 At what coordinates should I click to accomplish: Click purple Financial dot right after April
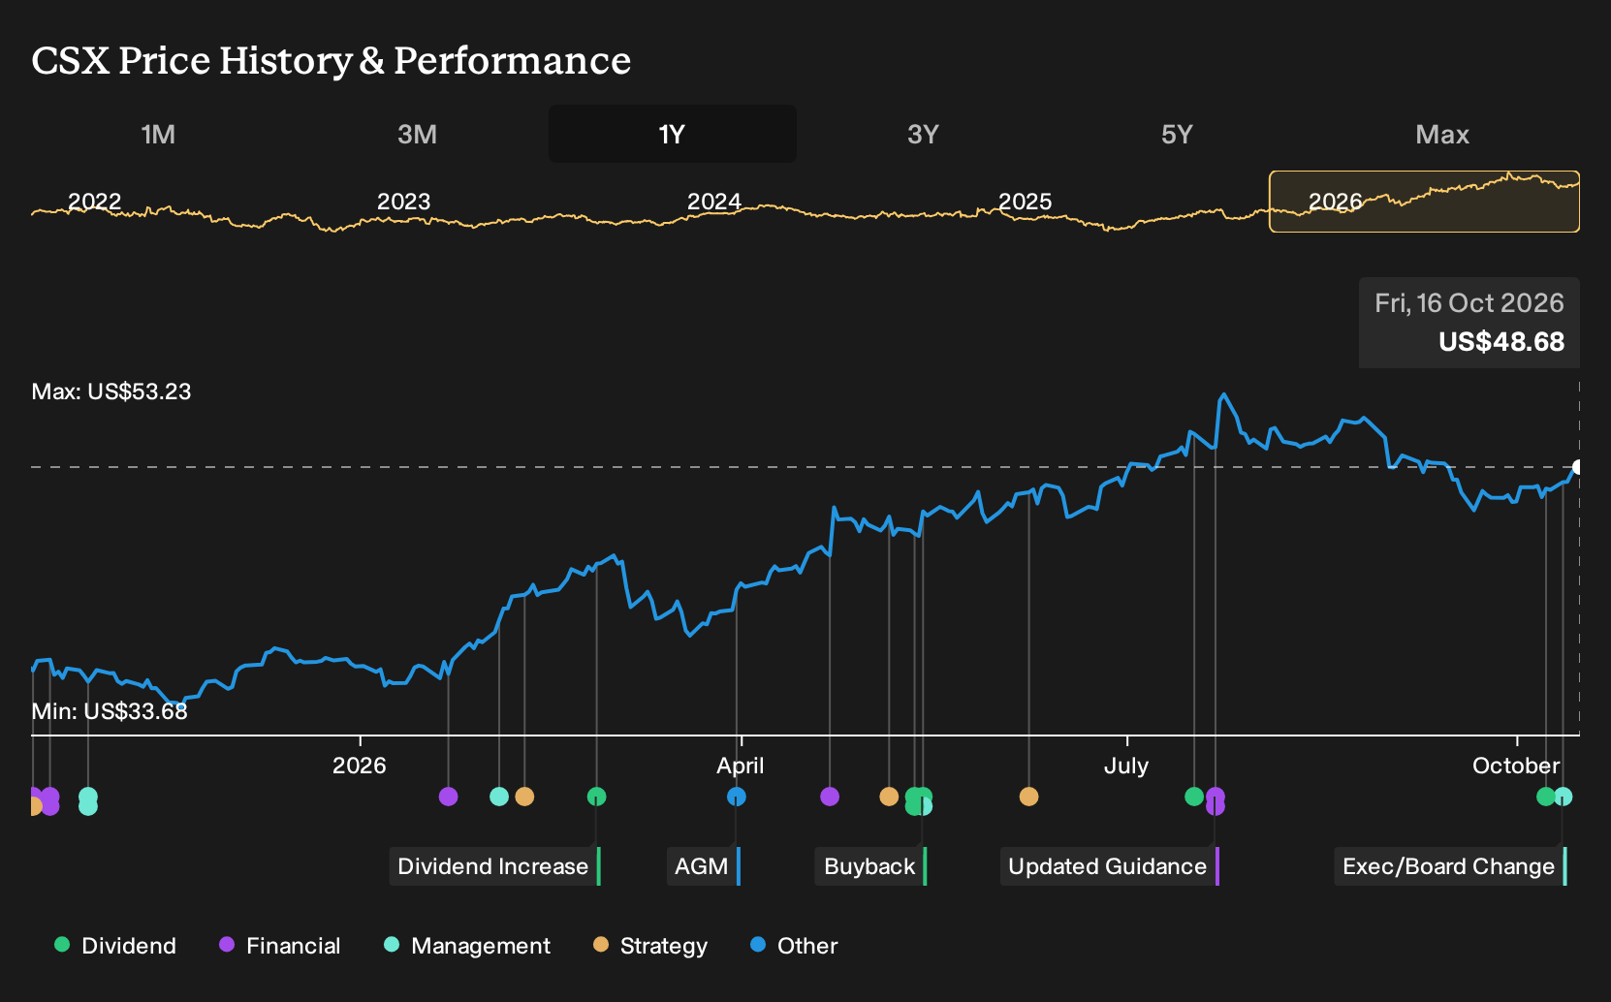coord(830,797)
